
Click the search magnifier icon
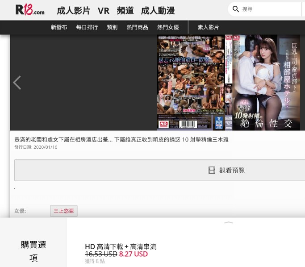(x=235, y=9)
